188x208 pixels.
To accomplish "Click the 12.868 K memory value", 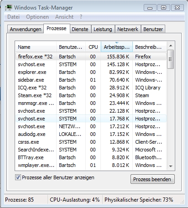I will tap(119, 142).
